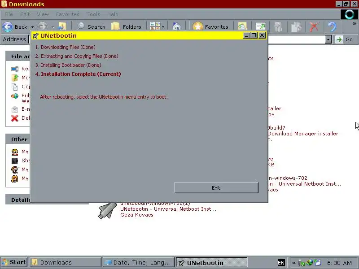
Task: Switch to the Downloads taskbar button
Action: [x=65, y=262]
